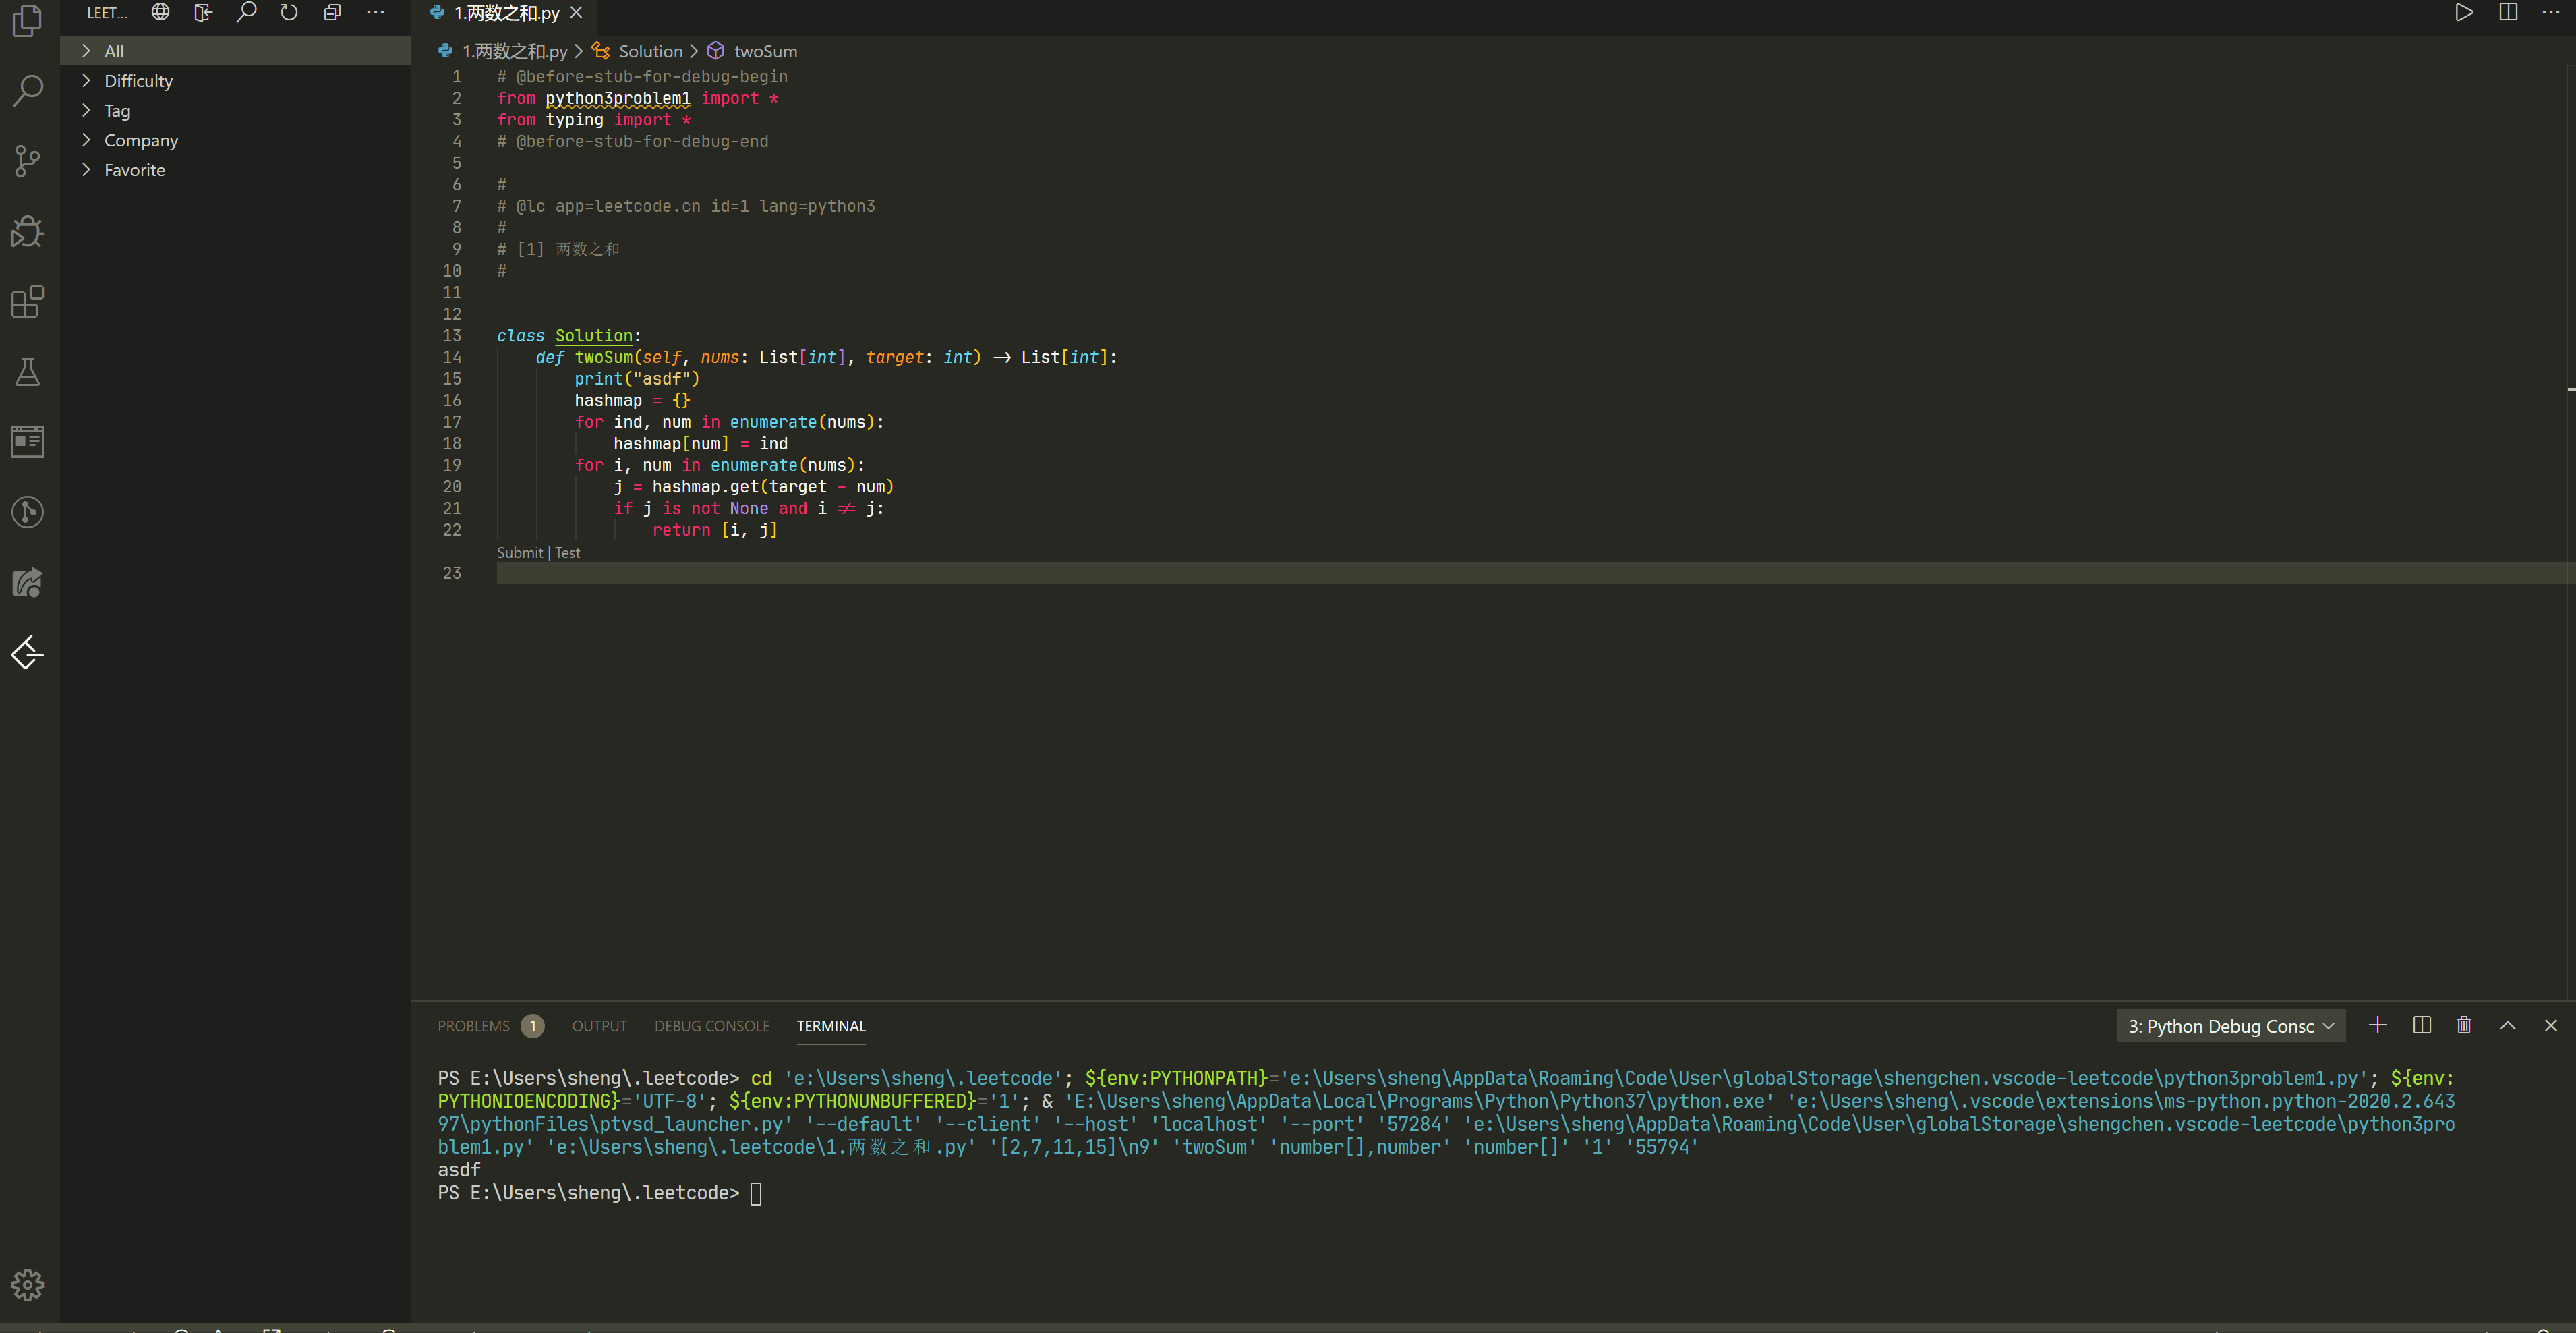Expand the Company tree node
The height and width of the screenshot is (1333, 2576).
click(141, 140)
